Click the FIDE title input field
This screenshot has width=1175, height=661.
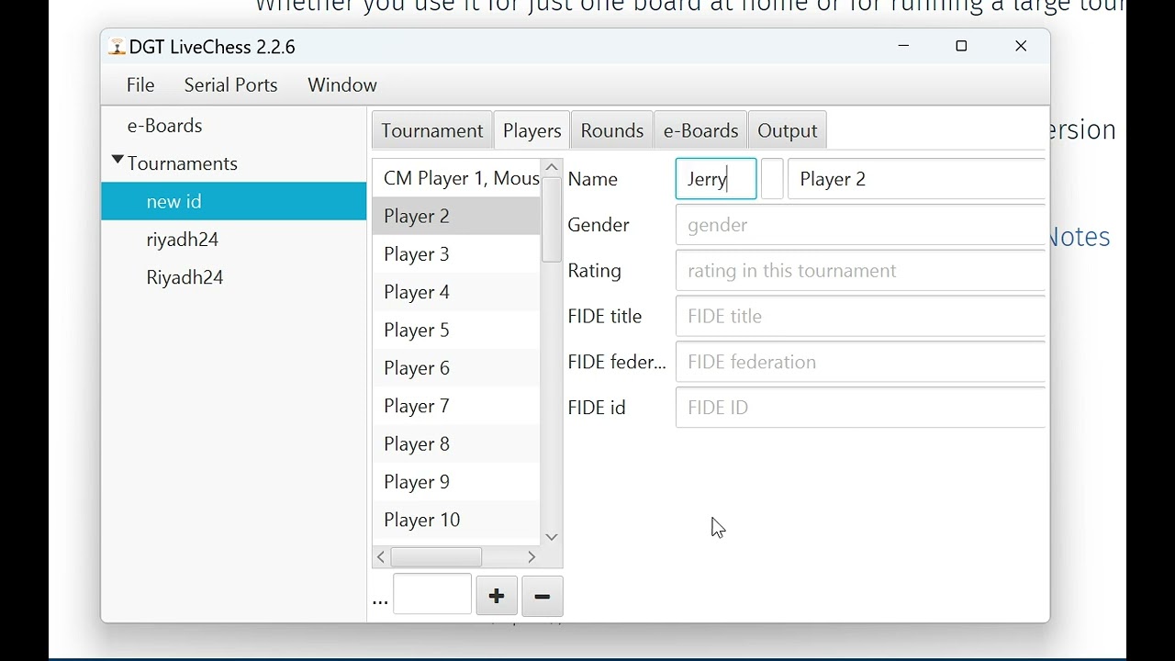coord(860,316)
